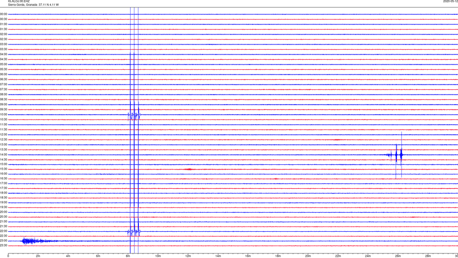Select the 13:00 trace time label
The image size is (458, 258).
(x=3, y=144)
